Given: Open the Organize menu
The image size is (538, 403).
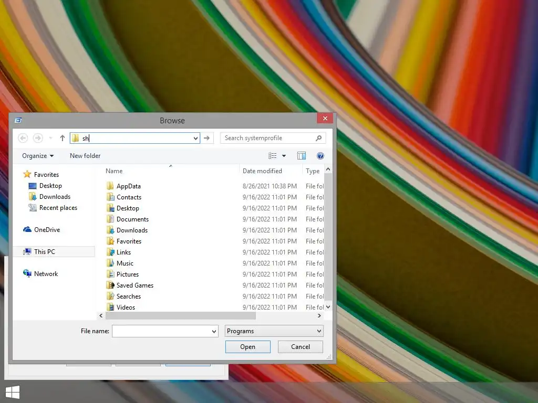Looking at the screenshot, I should [x=38, y=156].
